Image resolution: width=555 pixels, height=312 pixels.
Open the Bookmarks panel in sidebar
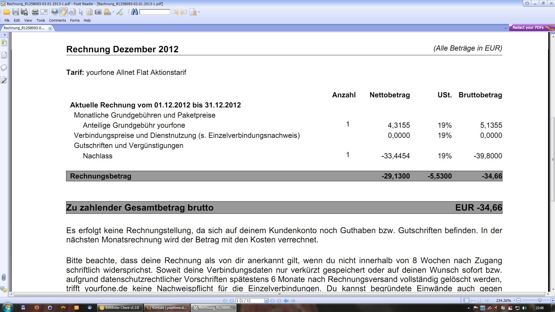point(4,43)
